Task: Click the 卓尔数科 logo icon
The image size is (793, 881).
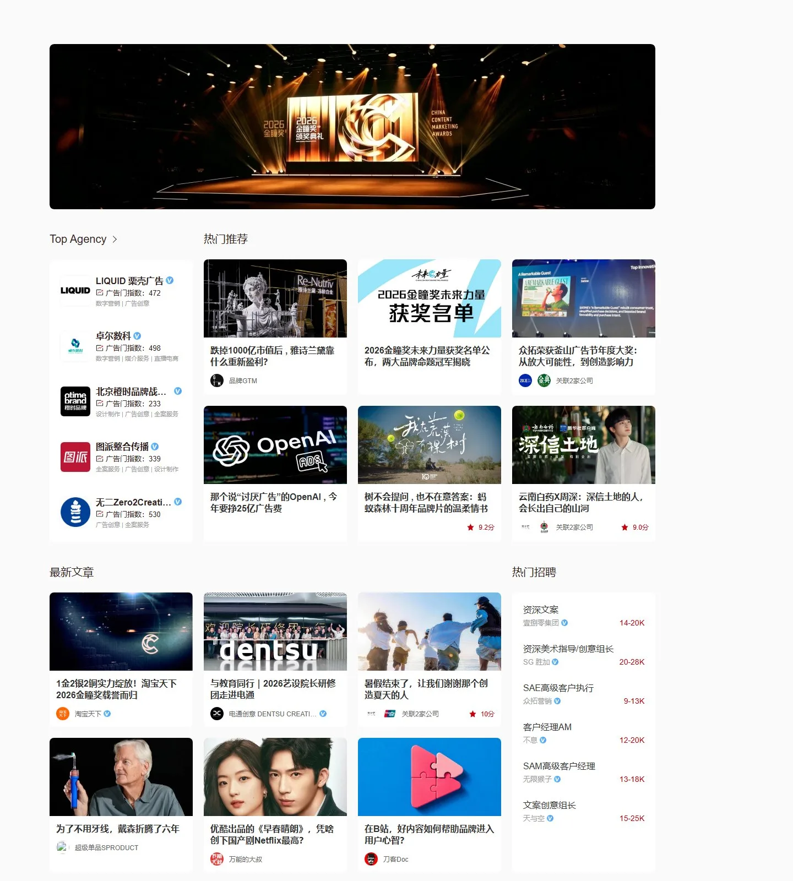Action: pyautogui.click(x=75, y=346)
